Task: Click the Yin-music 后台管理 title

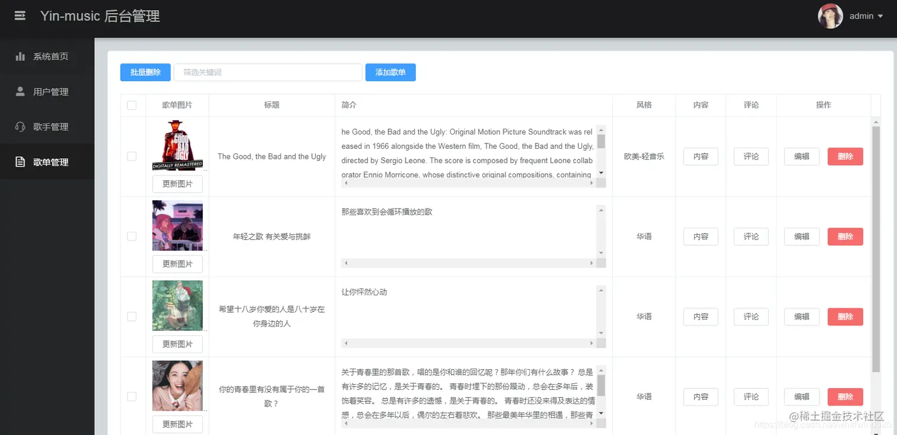Action: 100,16
